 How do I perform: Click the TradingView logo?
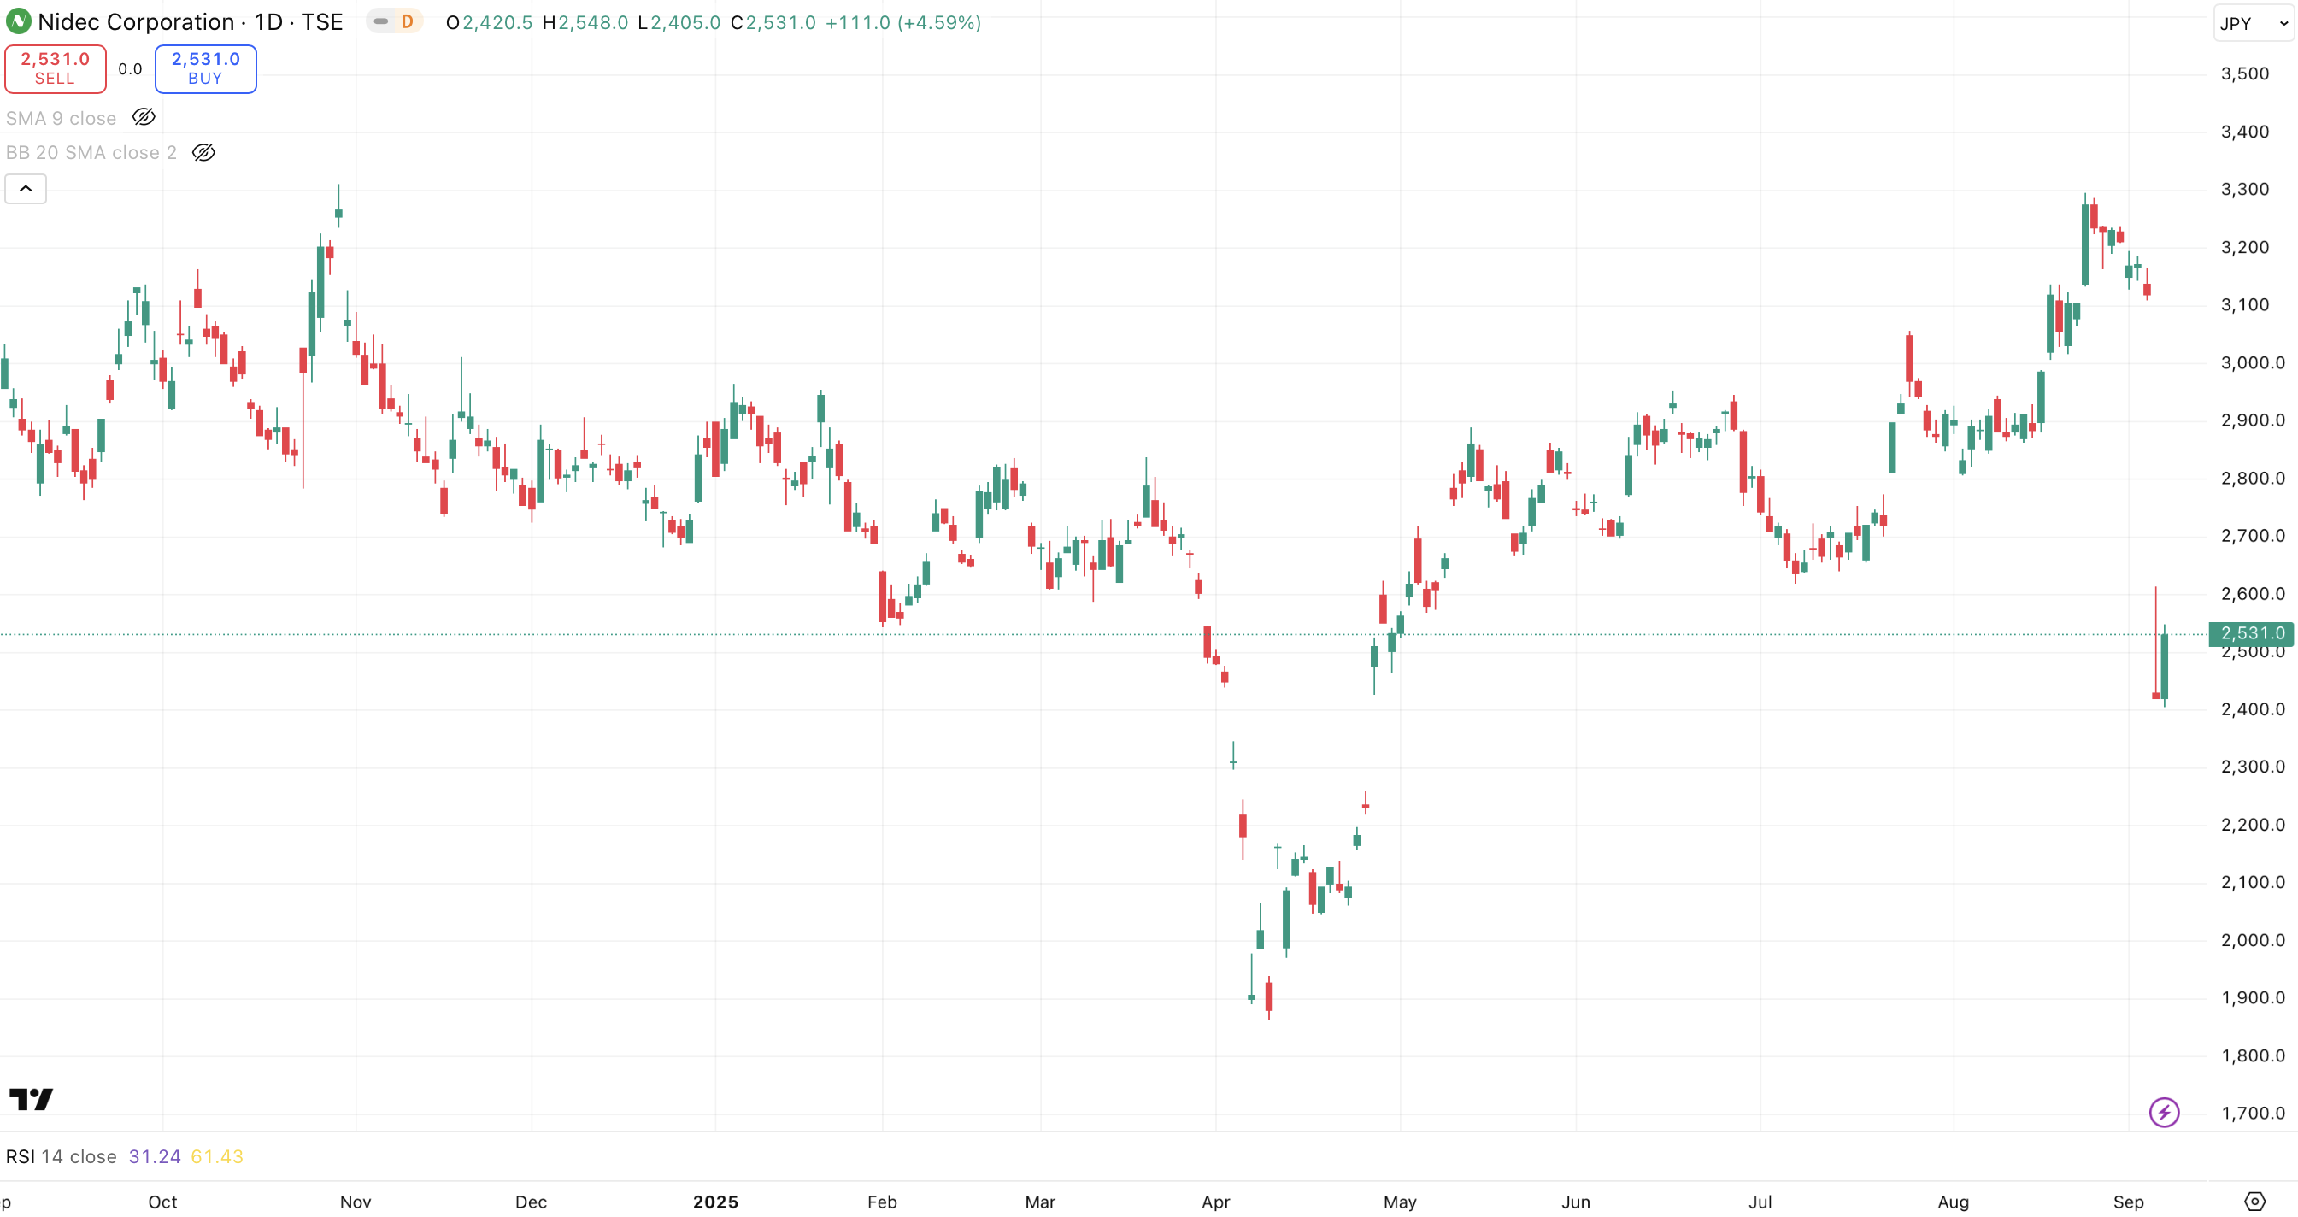point(32,1098)
